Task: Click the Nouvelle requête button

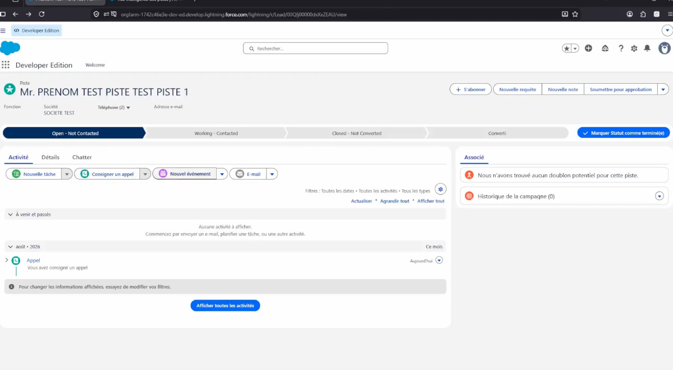Action: point(517,90)
